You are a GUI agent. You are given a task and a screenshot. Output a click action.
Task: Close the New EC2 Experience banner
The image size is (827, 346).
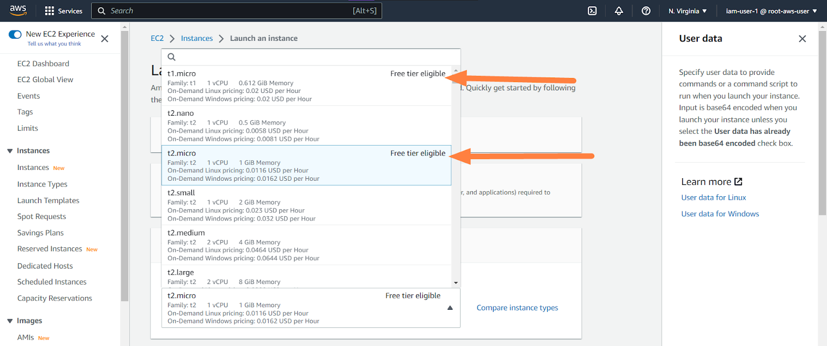click(x=104, y=39)
